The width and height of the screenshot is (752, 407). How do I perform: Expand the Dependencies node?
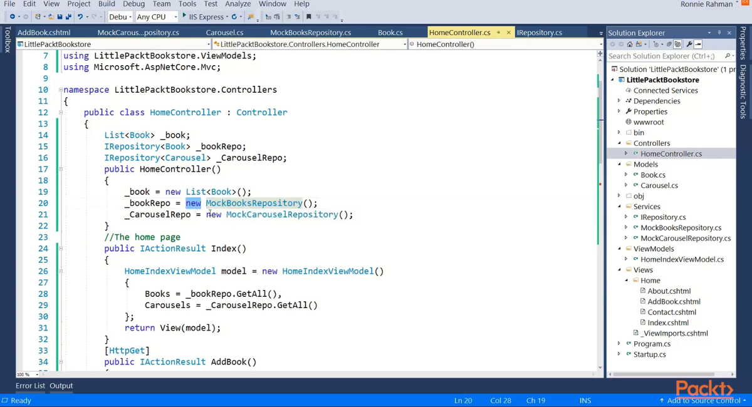click(619, 101)
